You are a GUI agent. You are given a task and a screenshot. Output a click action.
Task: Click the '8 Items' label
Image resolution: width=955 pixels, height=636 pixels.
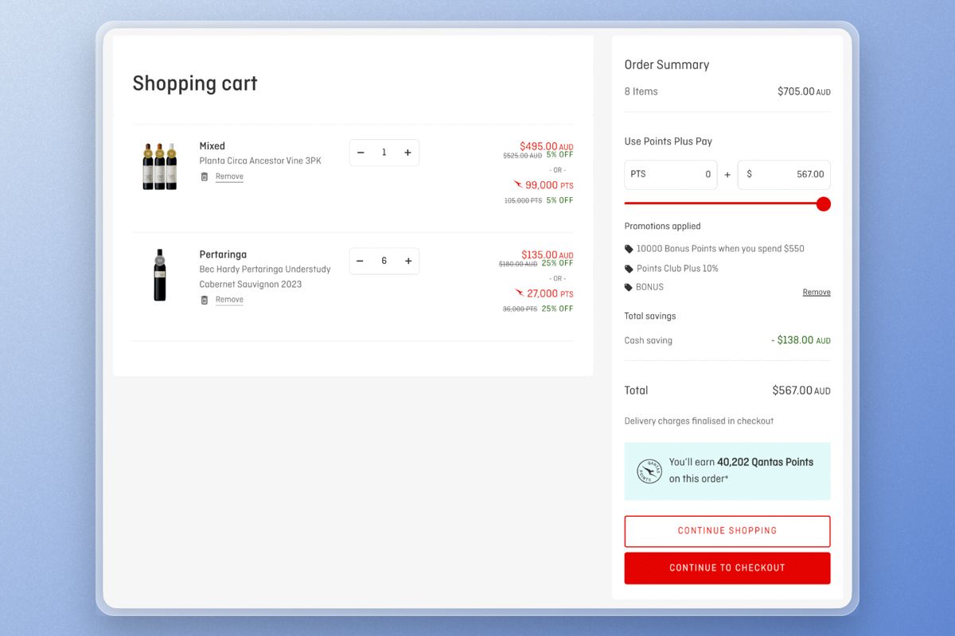[x=641, y=91]
